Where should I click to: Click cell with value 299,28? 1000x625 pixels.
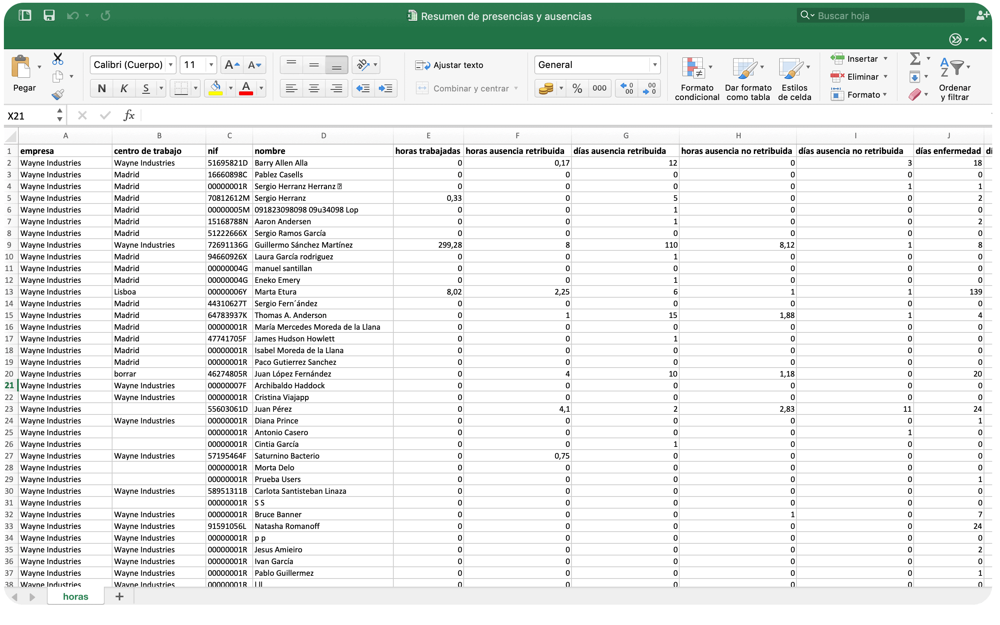(x=428, y=245)
